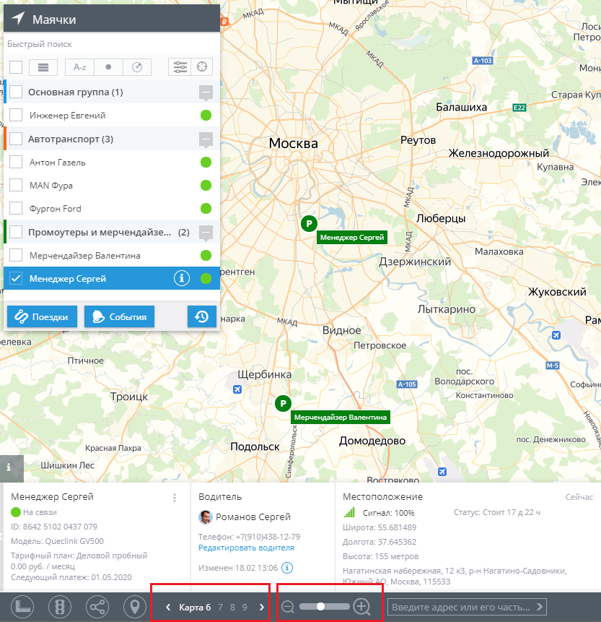601x622 pixels.
Task: Collapse the Основная группа group
Action: point(206,93)
